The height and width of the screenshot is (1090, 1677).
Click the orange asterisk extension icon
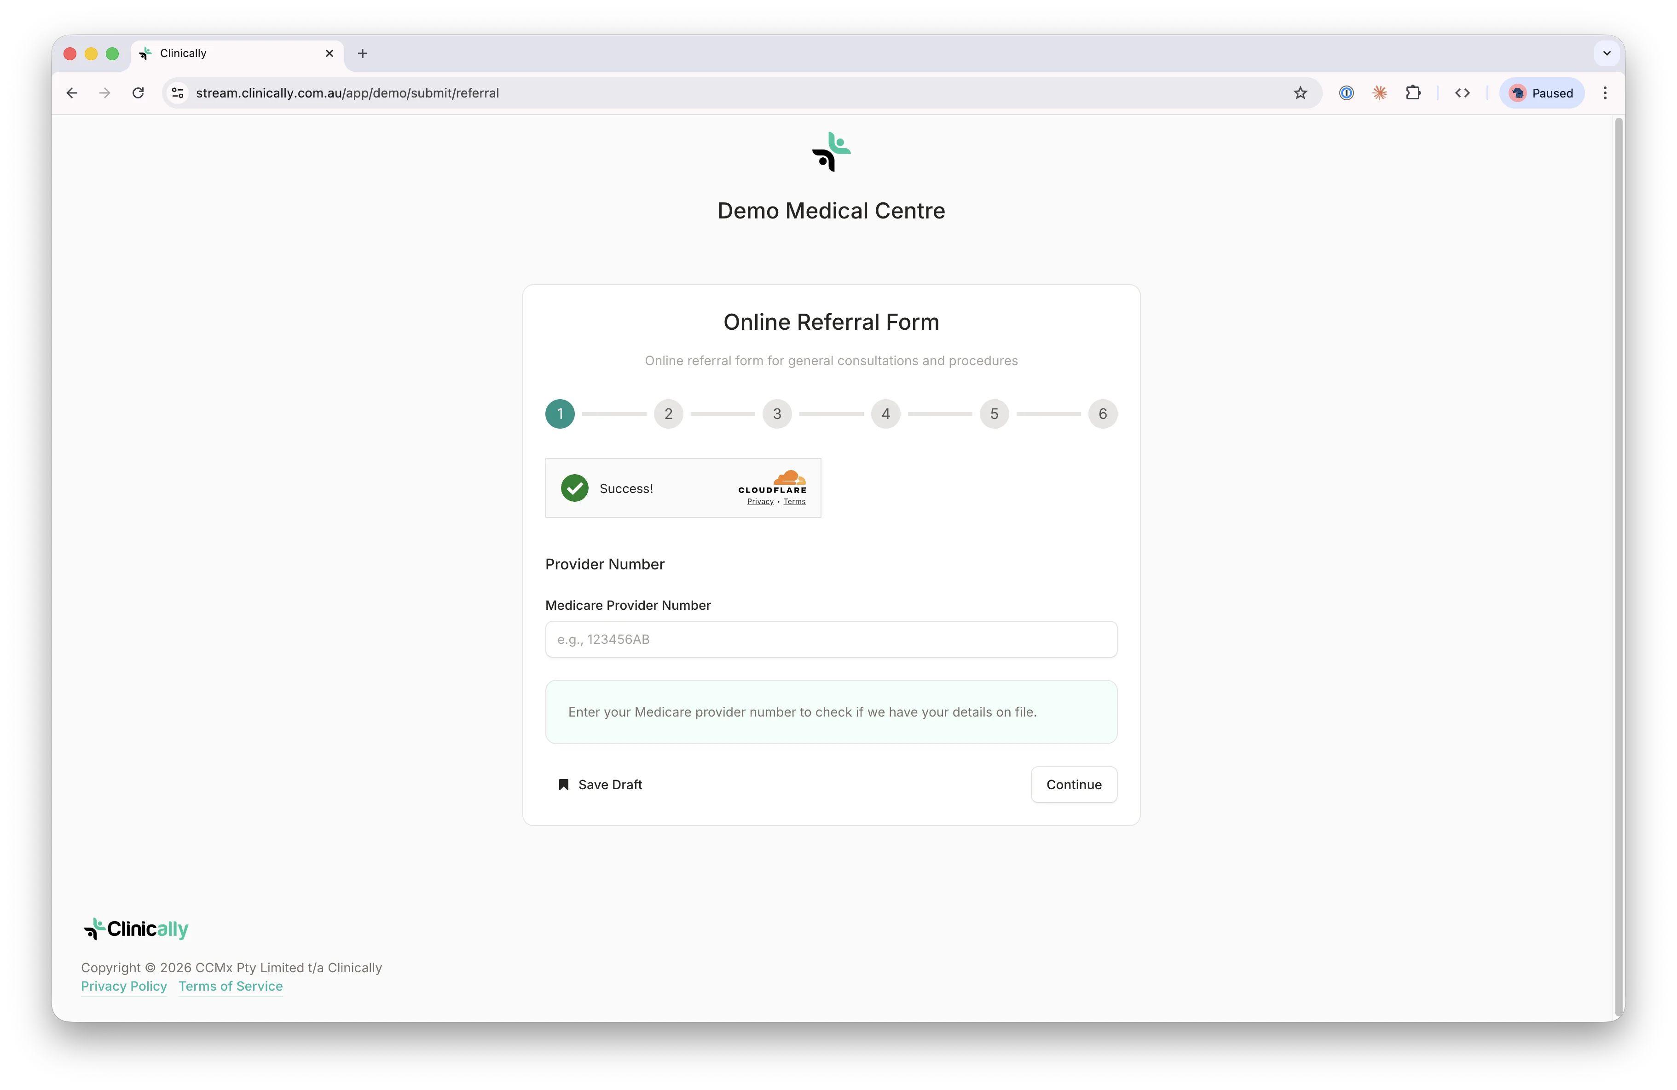(x=1380, y=92)
